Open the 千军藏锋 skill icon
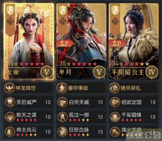 click(115, 117)
